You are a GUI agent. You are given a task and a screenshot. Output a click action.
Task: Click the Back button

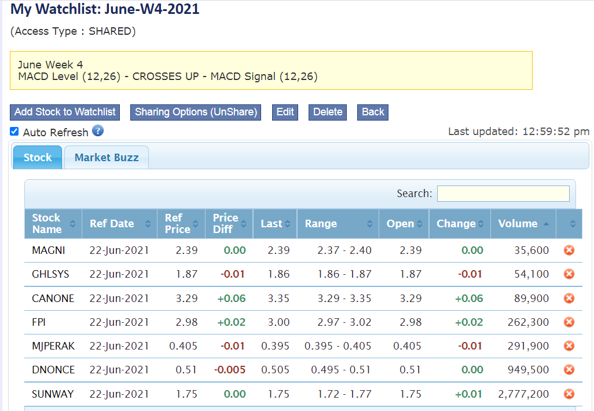point(373,112)
